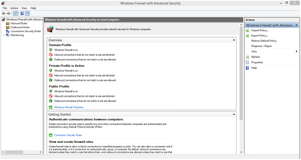Screen dimensions: 301x160
Task: Select Outbound Rules in the tree
Action: [20, 27]
